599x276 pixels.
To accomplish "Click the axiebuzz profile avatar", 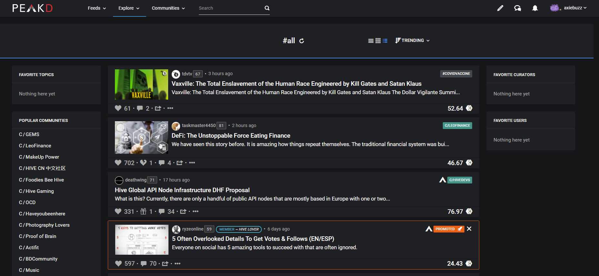I will (x=555, y=8).
